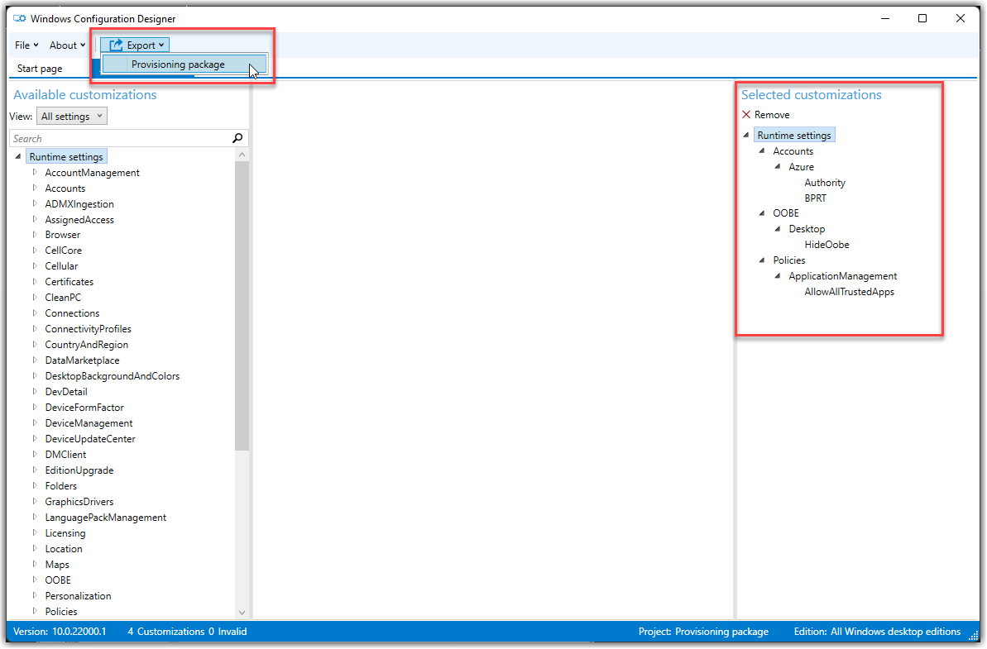The width and height of the screenshot is (987, 649).
Task: Expand the ADMXIngestion node arrow
Action: pos(35,203)
